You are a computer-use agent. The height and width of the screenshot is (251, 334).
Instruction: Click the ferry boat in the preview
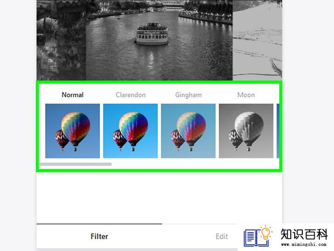coord(152,34)
